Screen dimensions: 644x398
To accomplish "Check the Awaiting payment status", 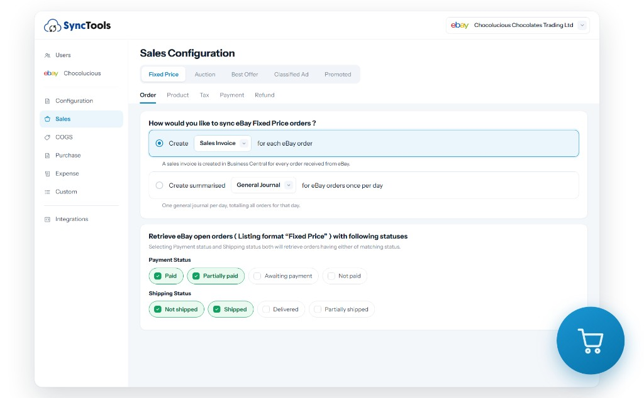I will [x=257, y=276].
